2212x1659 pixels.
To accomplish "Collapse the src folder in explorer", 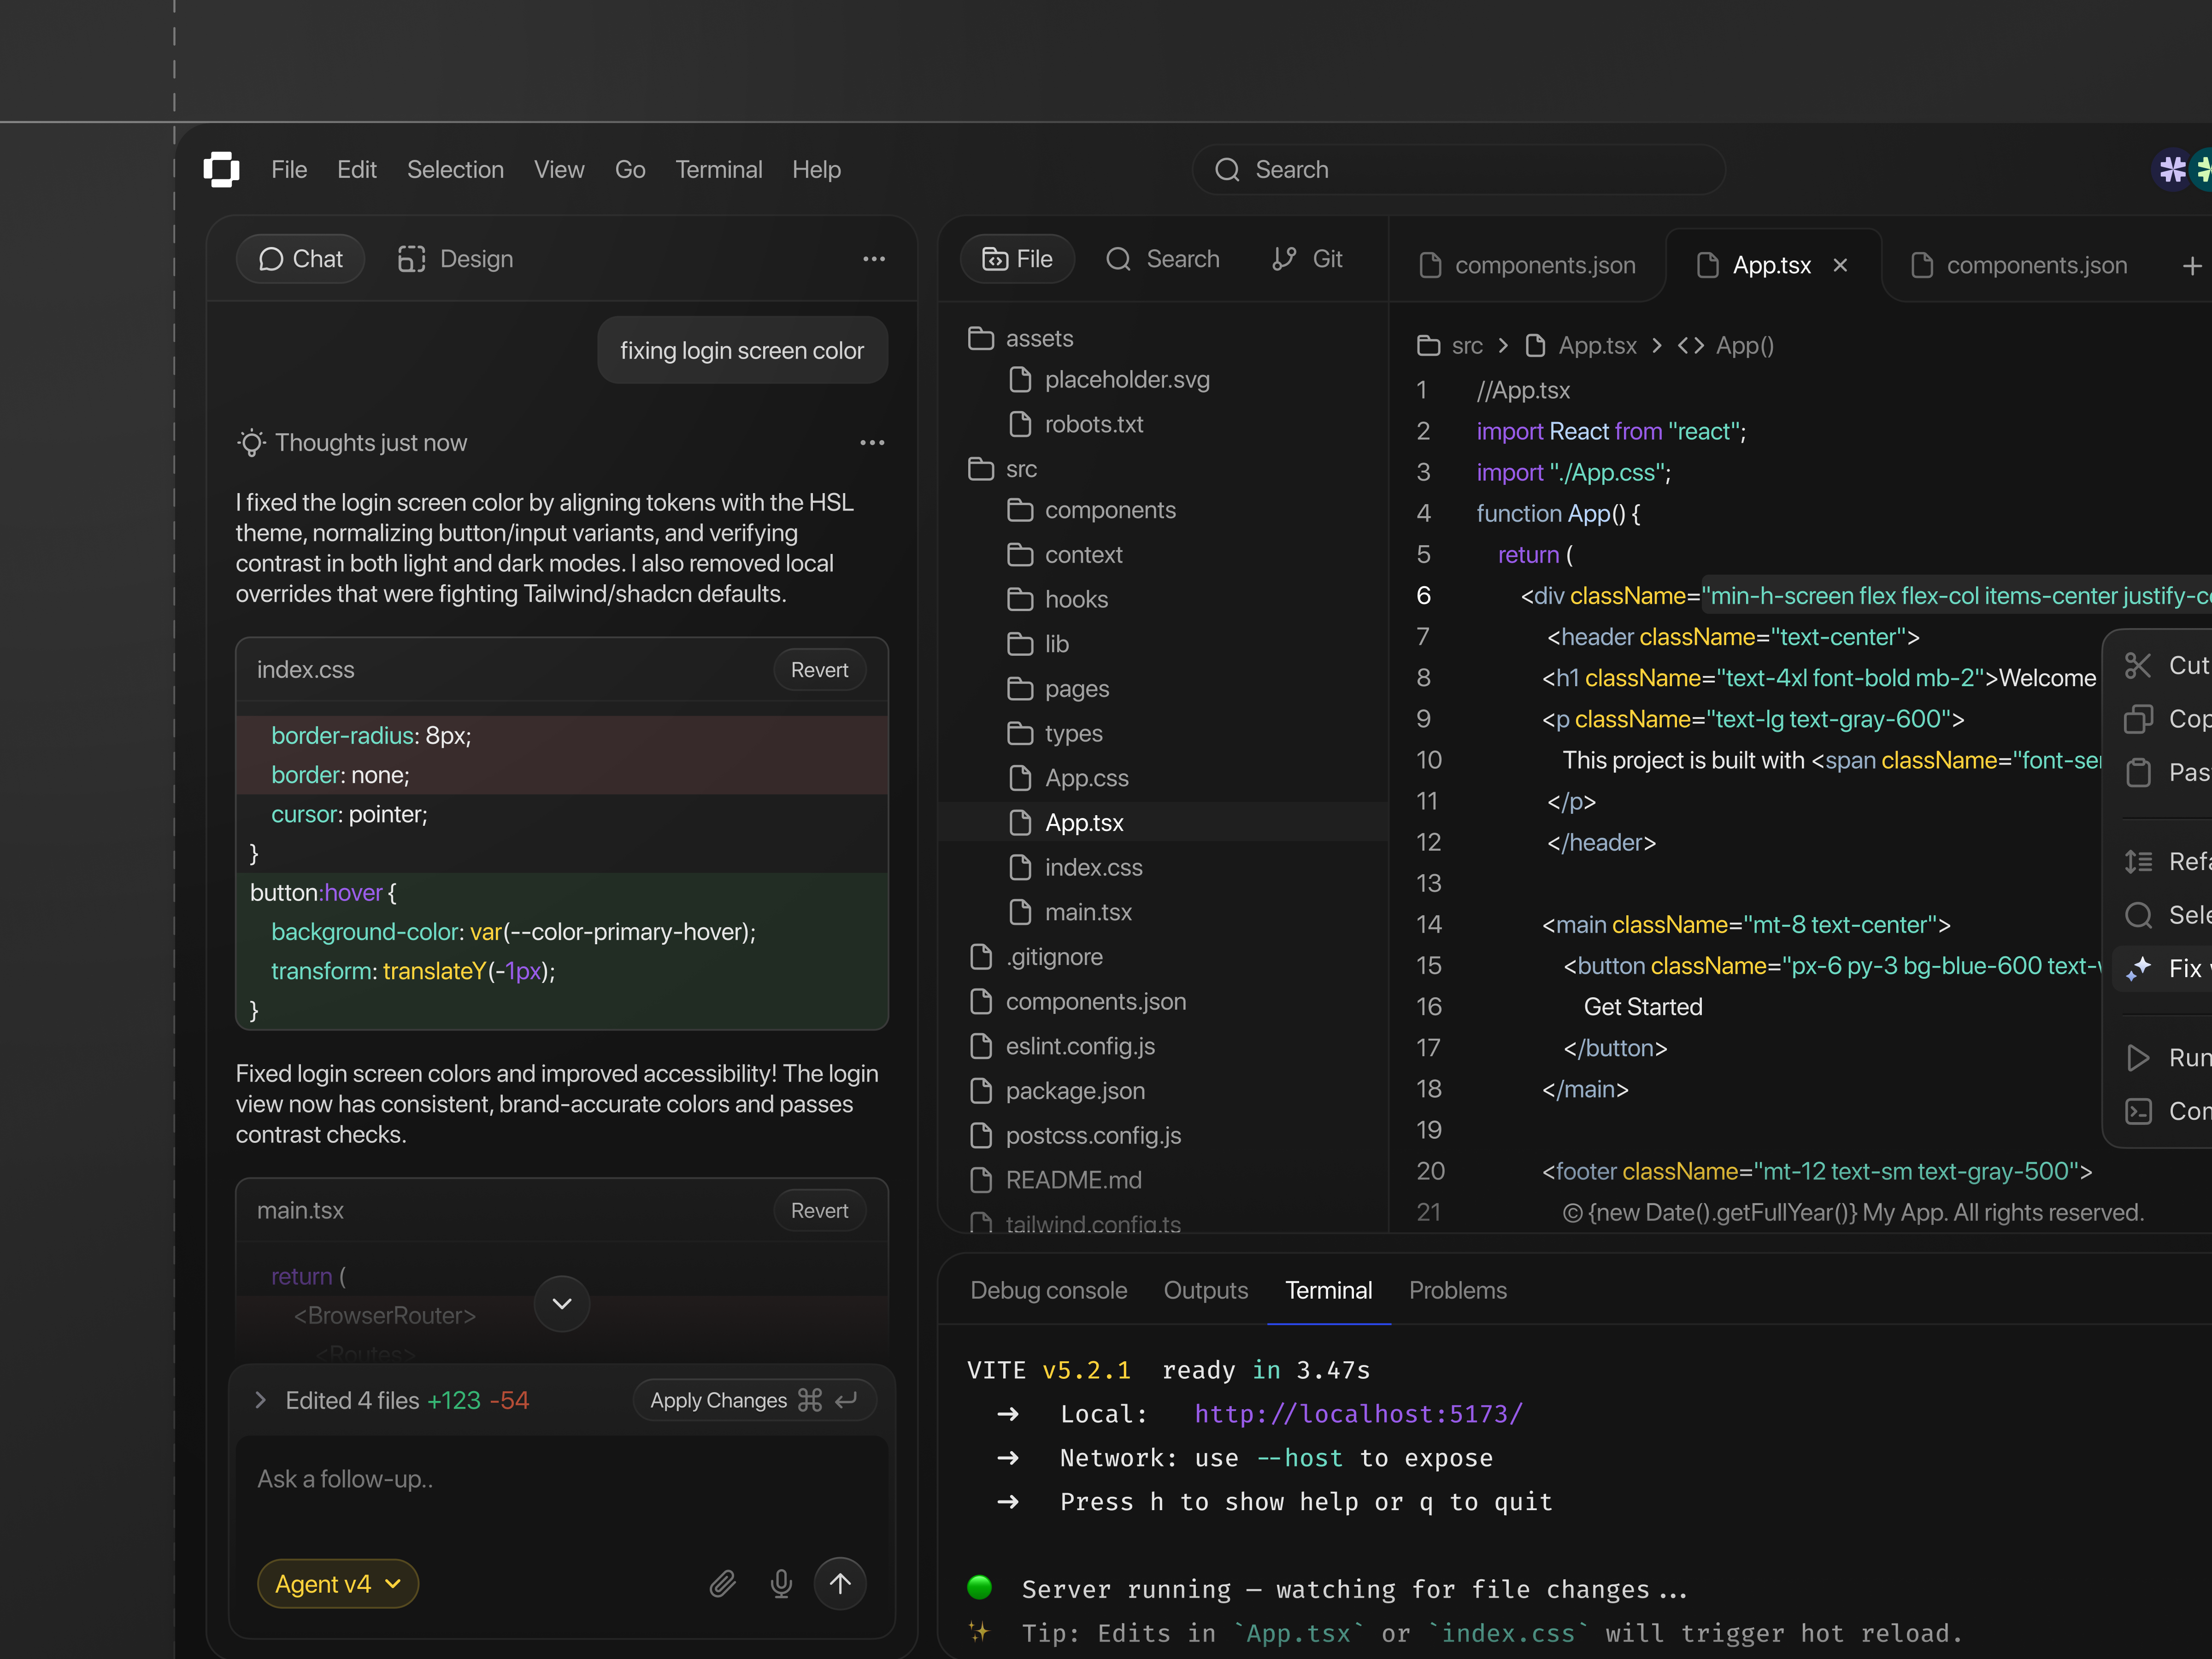I will (x=1021, y=468).
